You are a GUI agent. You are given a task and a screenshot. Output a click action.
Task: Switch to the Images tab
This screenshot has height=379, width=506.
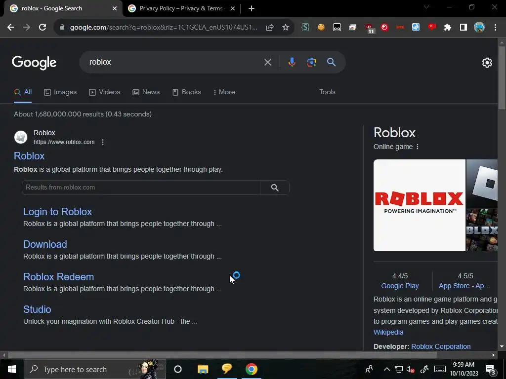pyautogui.click(x=60, y=92)
